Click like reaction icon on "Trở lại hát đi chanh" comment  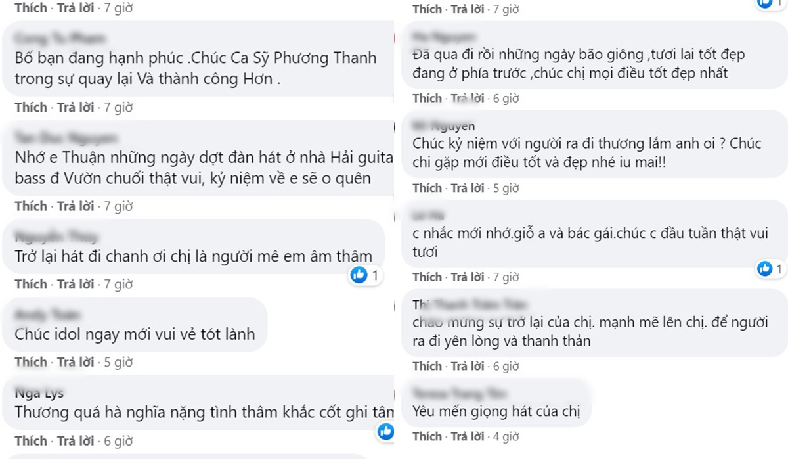tap(359, 275)
